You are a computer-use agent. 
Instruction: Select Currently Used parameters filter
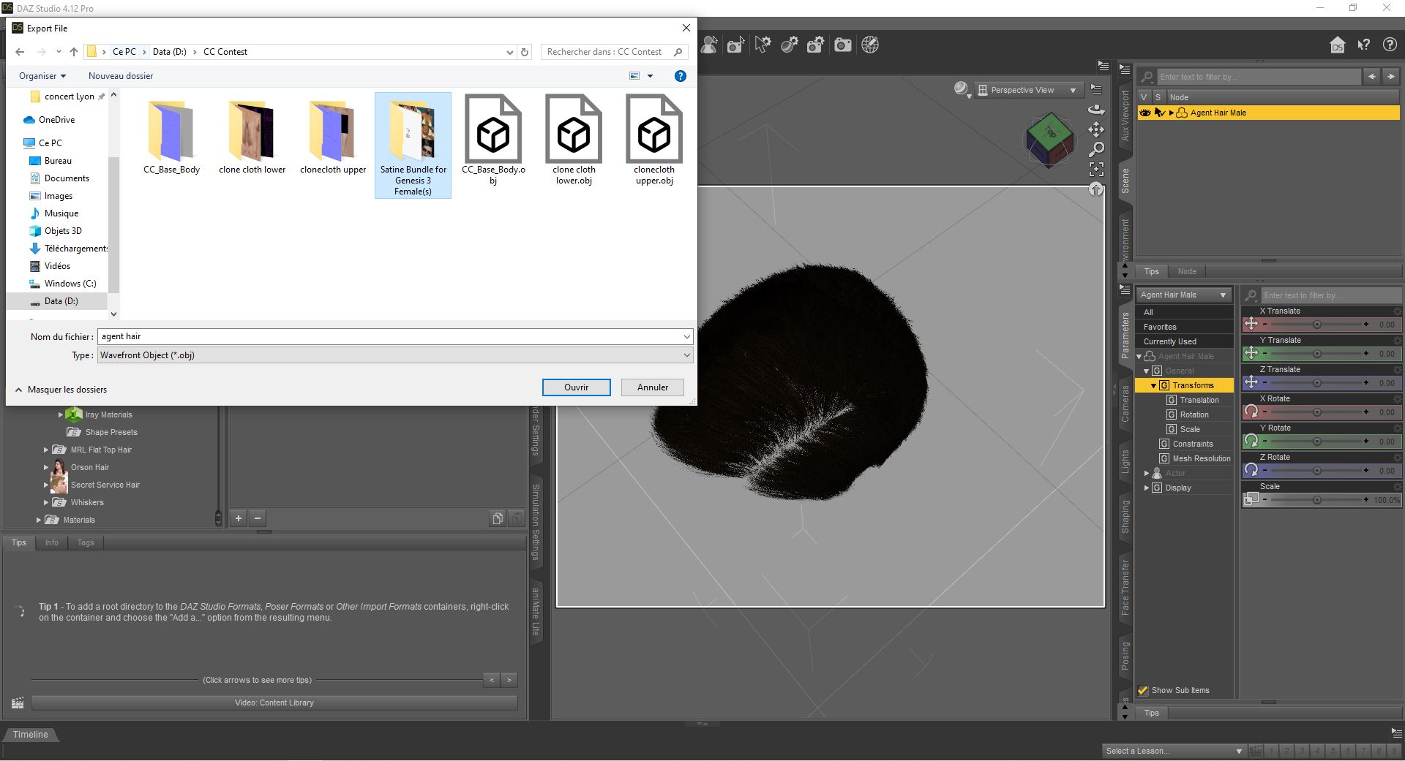[x=1183, y=341]
